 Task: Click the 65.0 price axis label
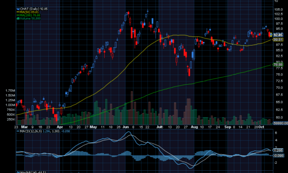[x=279, y=102]
